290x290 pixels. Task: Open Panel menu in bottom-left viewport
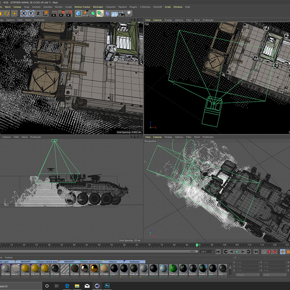[x=25, y=137]
